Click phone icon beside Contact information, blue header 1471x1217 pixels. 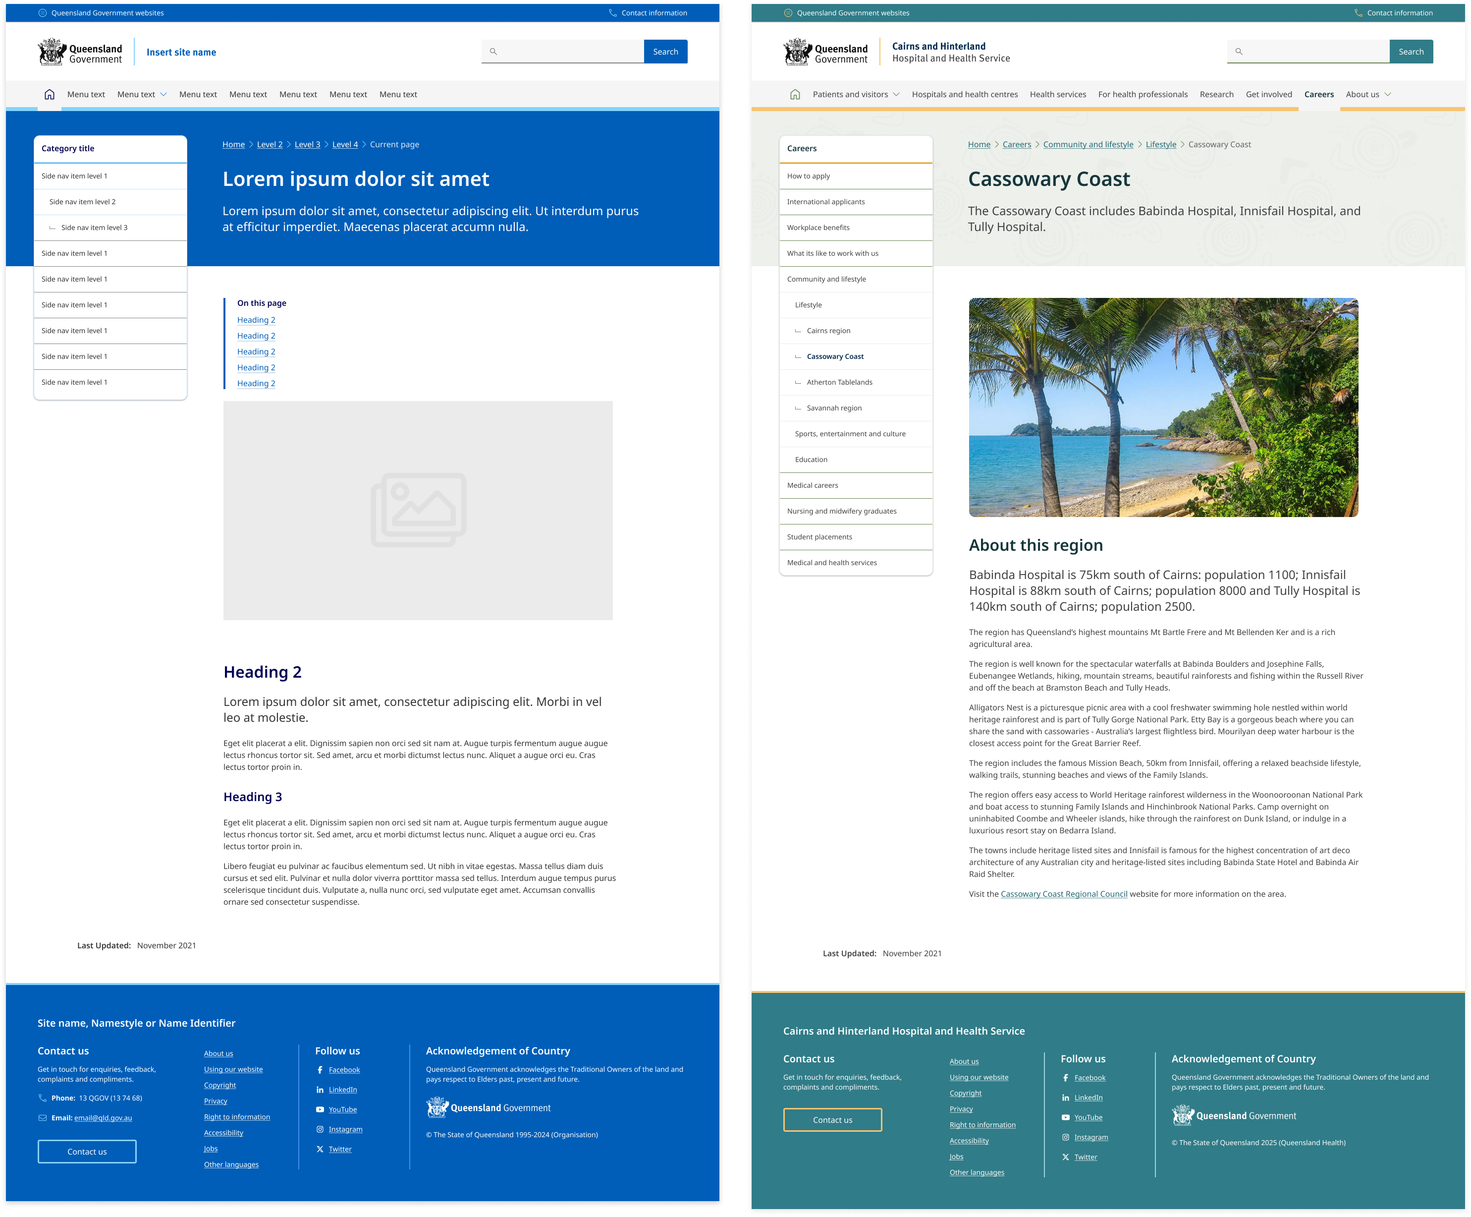pyautogui.click(x=613, y=12)
